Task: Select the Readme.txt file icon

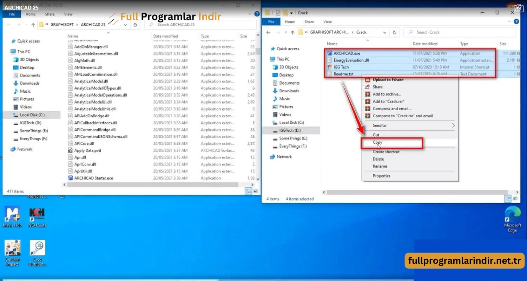Action: click(330, 74)
